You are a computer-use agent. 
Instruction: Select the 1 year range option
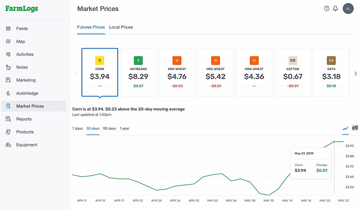pyautogui.click(x=124, y=128)
